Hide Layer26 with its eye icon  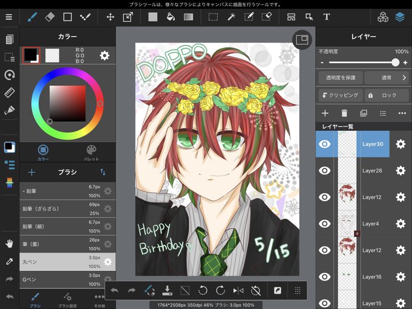point(325,170)
